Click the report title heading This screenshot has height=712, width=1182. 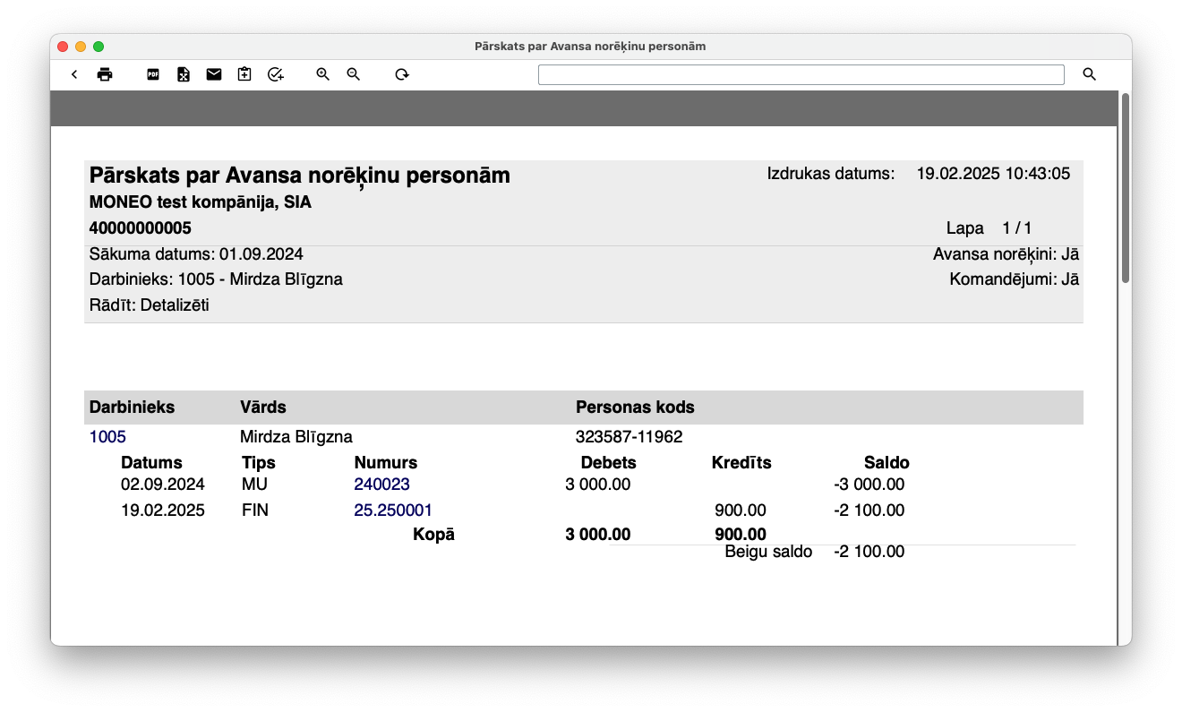pyautogui.click(x=300, y=176)
